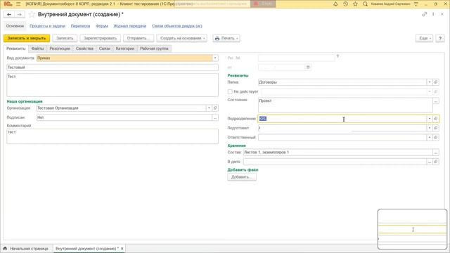Open settings lines icon beside user name
The image size is (450, 253).
click(416, 4)
